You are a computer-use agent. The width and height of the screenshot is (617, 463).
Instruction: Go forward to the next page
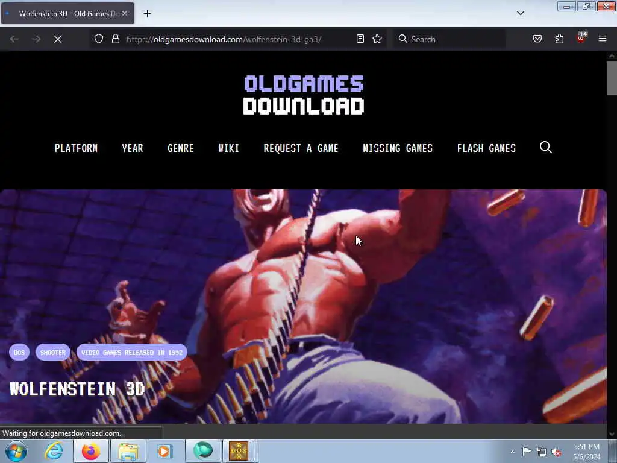(36, 39)
